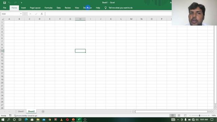Image resolution: width=217 pixels, height=122 pixels.
Task: Select row 10 header
Action: [x=2, y=51]
